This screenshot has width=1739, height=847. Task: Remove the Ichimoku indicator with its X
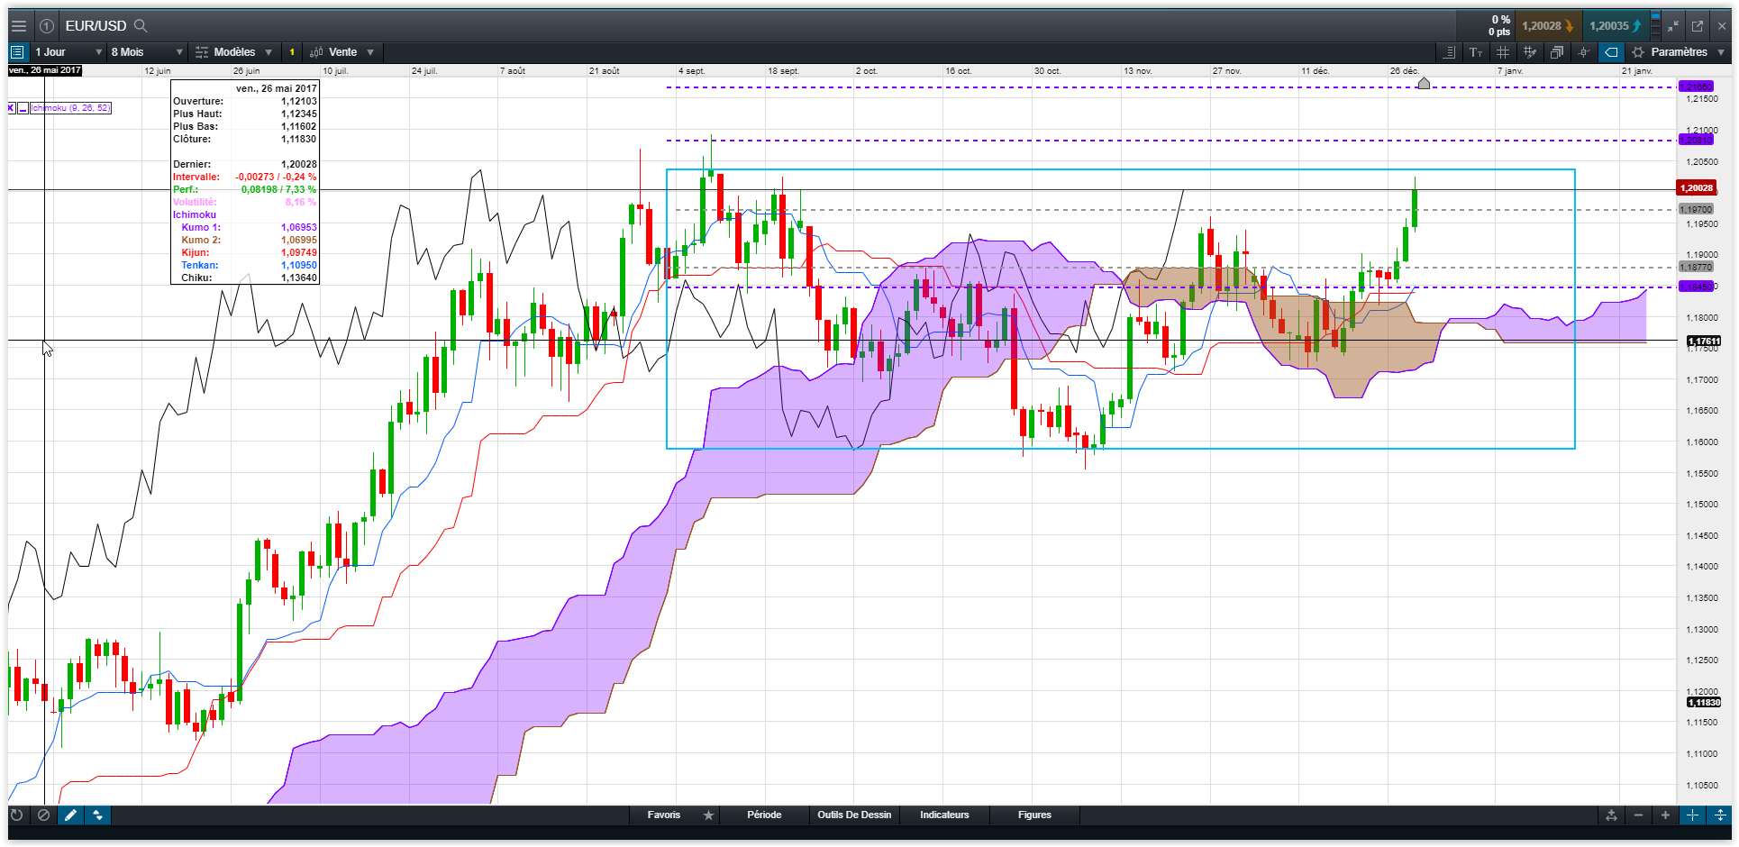tap(12, 108)
